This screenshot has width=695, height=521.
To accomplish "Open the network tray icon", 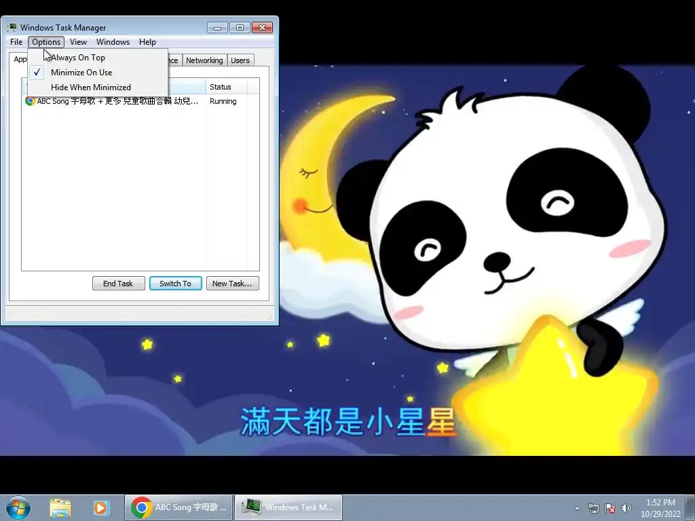I will point(593,508).
